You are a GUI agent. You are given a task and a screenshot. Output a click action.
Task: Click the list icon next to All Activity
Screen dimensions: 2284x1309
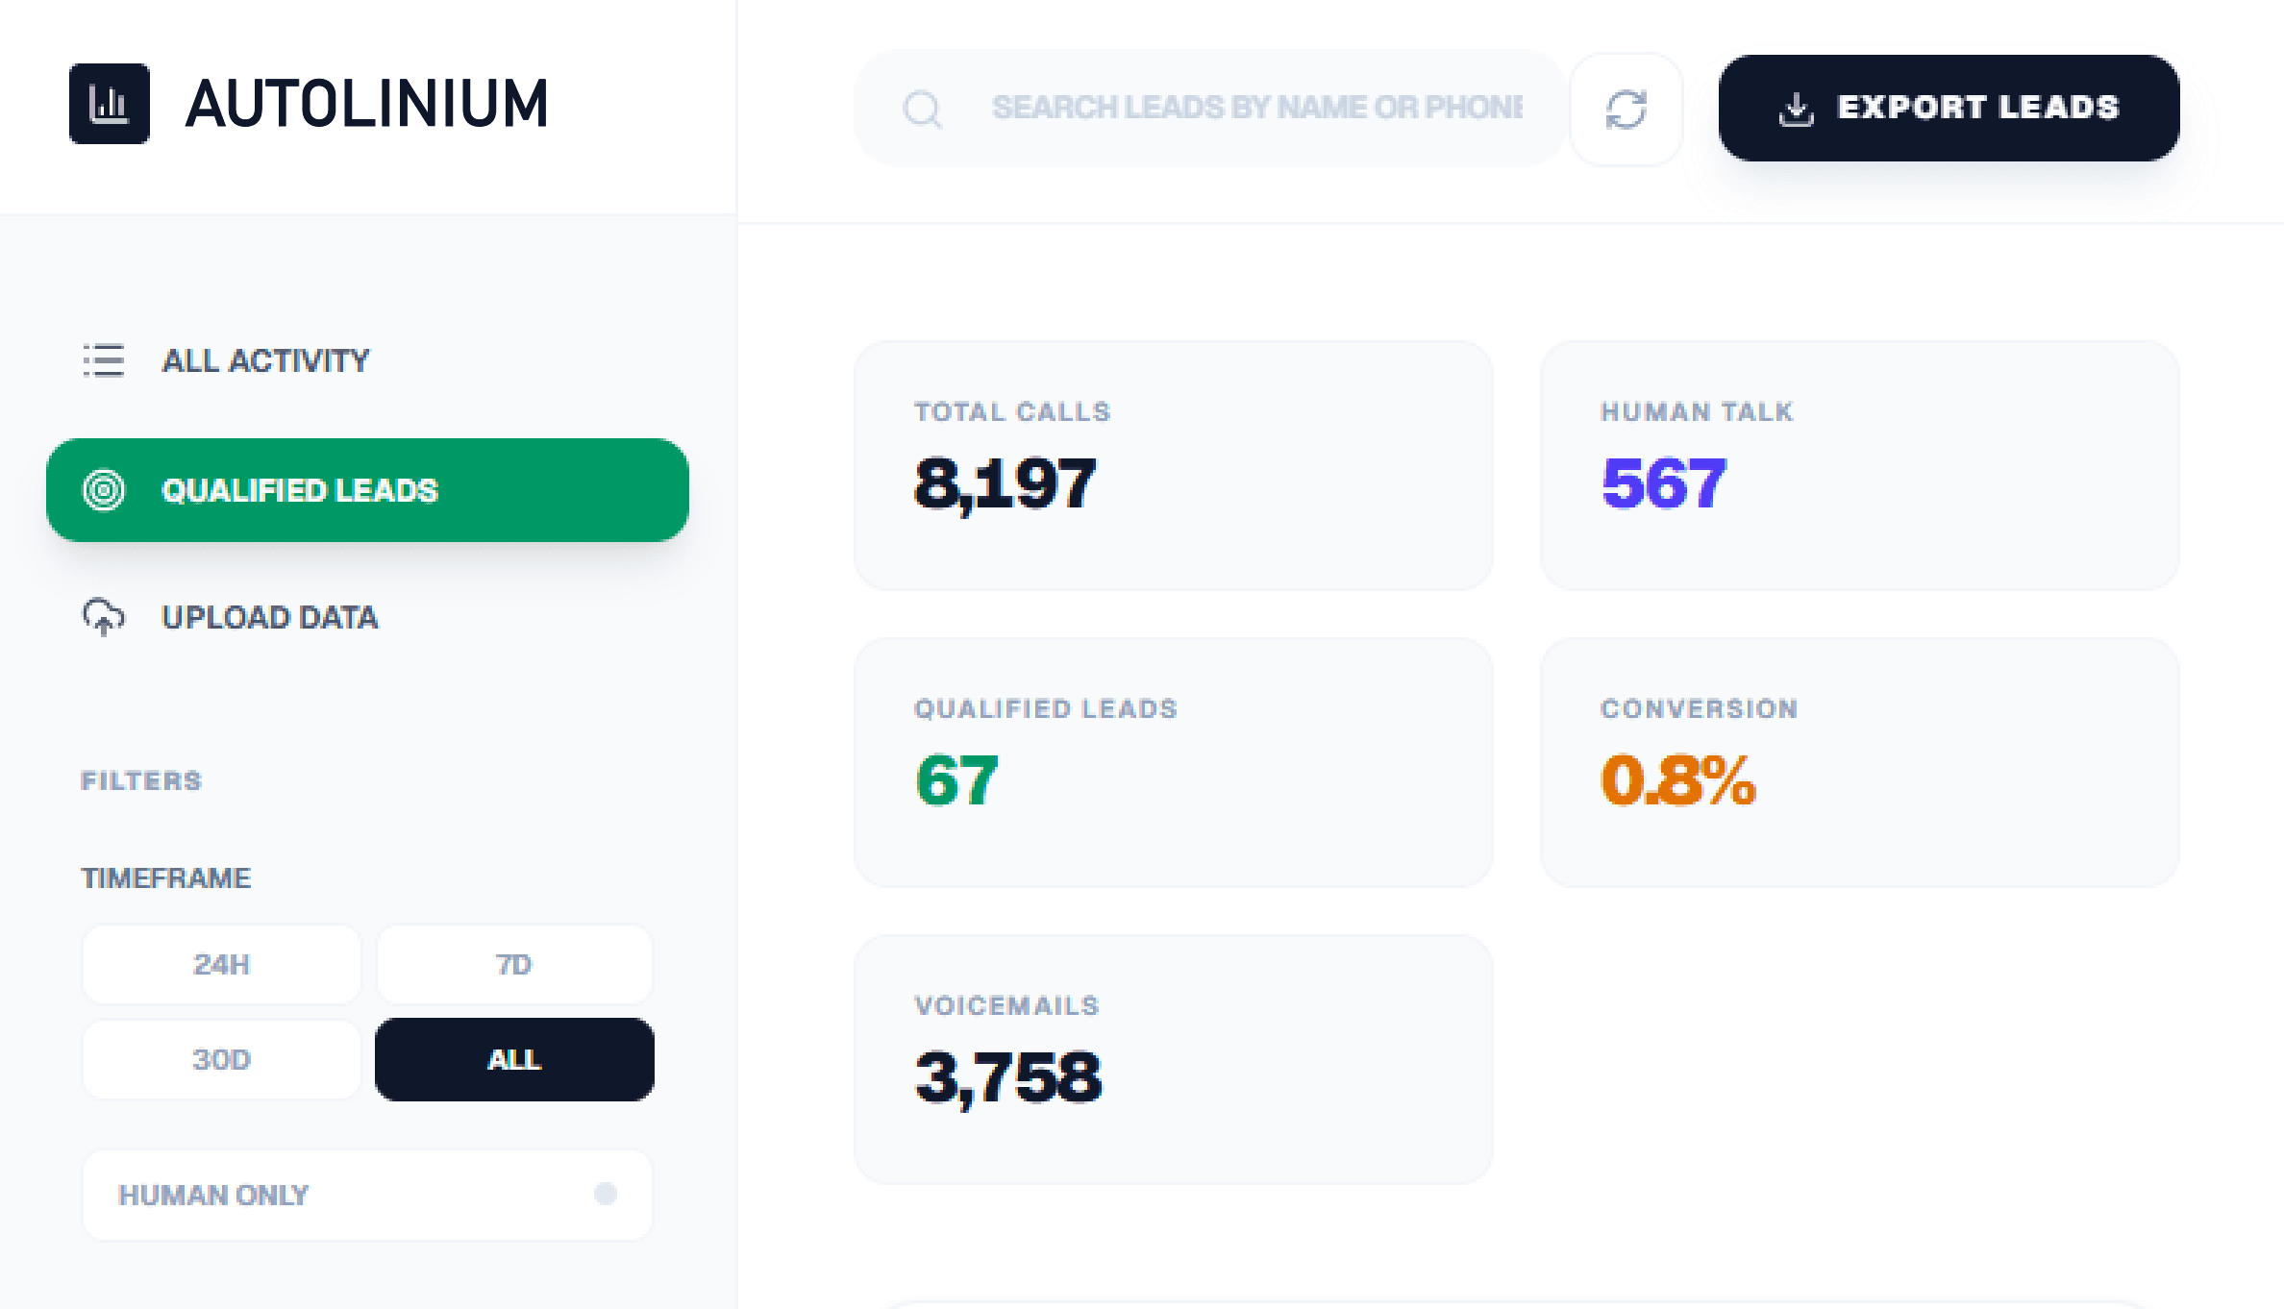103,361
